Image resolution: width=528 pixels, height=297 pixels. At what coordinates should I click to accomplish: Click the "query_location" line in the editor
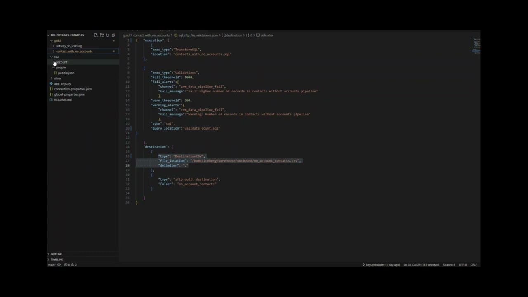(x=185, y=128)
